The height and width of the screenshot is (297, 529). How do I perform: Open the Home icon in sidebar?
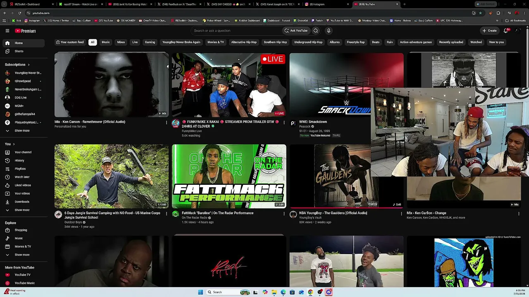[7, 43]
